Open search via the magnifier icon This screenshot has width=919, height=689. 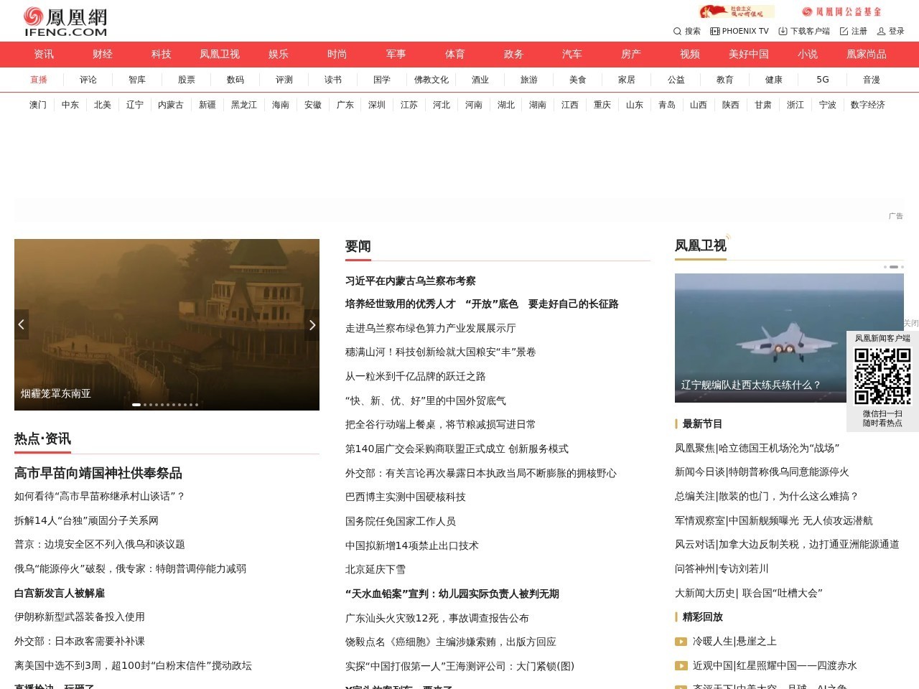pos(677,31)
